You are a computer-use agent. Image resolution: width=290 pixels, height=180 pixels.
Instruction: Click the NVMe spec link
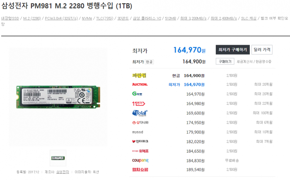87,18
